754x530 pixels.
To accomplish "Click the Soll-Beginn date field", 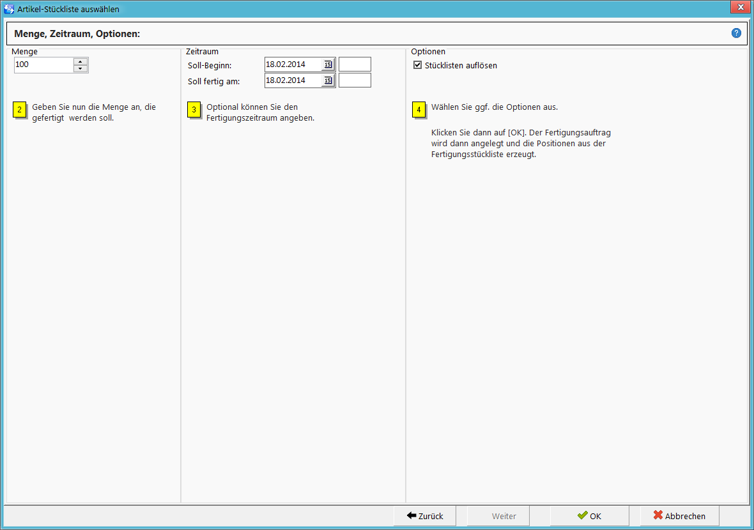I will click(293, 64).
